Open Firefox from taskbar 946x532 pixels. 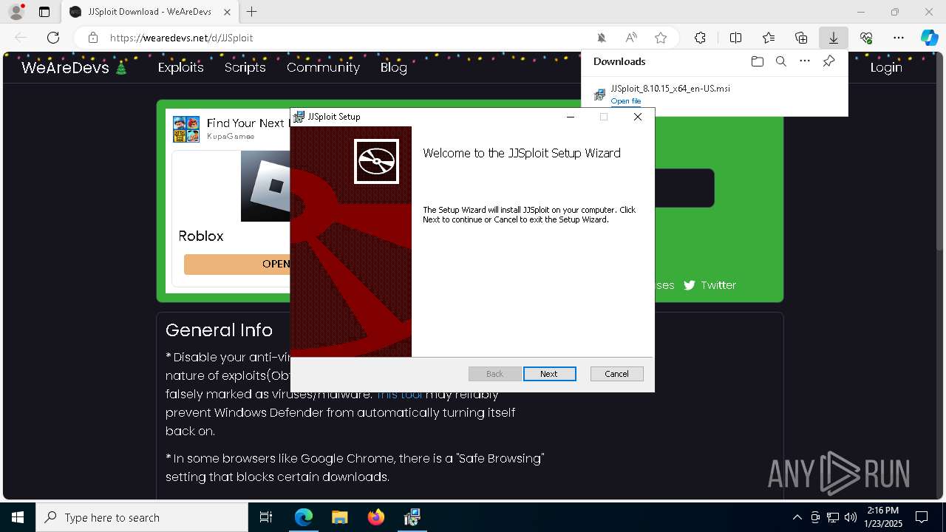(x=376, y=517)
